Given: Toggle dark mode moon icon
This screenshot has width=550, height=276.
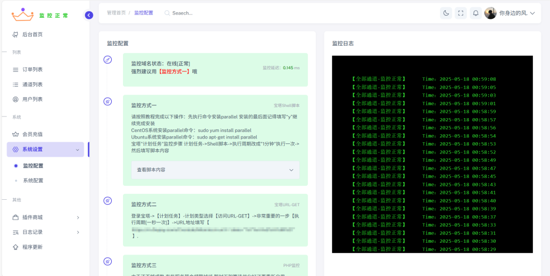Looking at the screenshot, I should [x=446, y=13].
